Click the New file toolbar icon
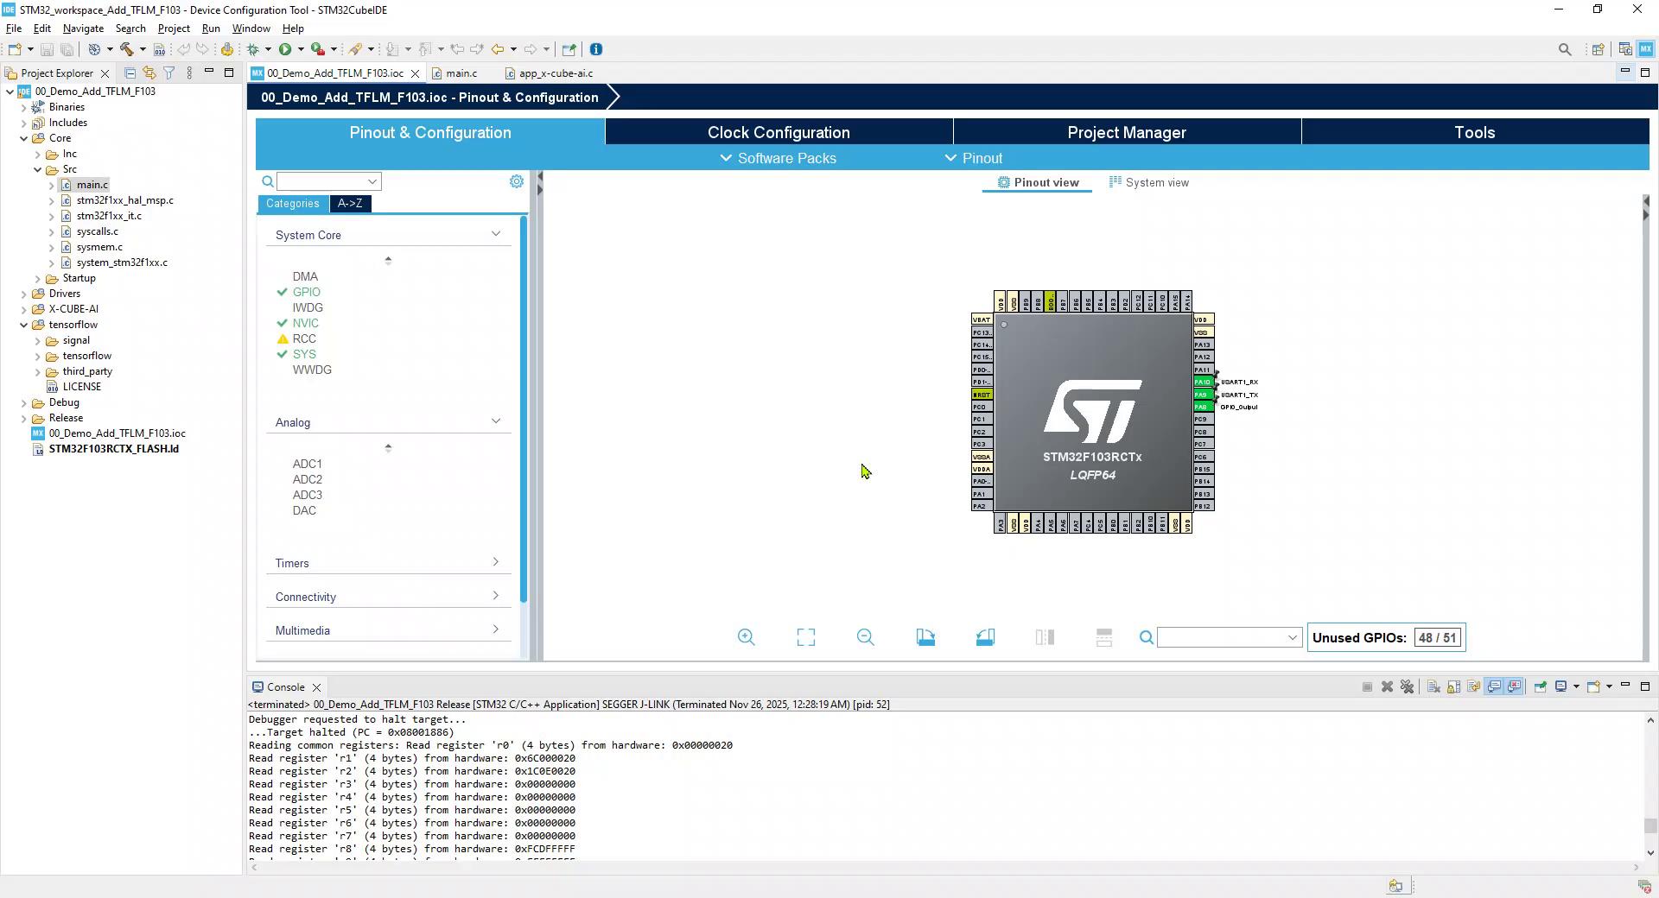 click(15, 49)
